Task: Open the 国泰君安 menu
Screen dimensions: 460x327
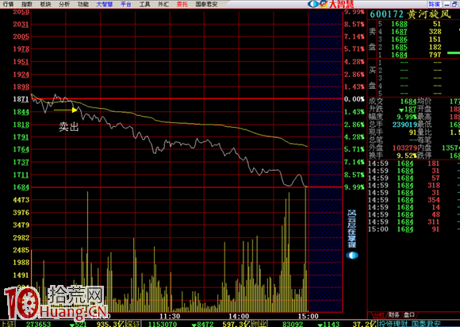Action: [x=206, y=4]
